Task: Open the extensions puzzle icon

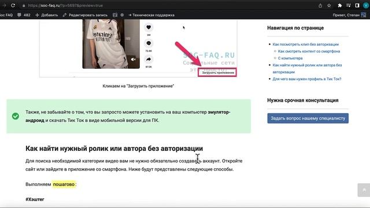Action: point(340,5)
